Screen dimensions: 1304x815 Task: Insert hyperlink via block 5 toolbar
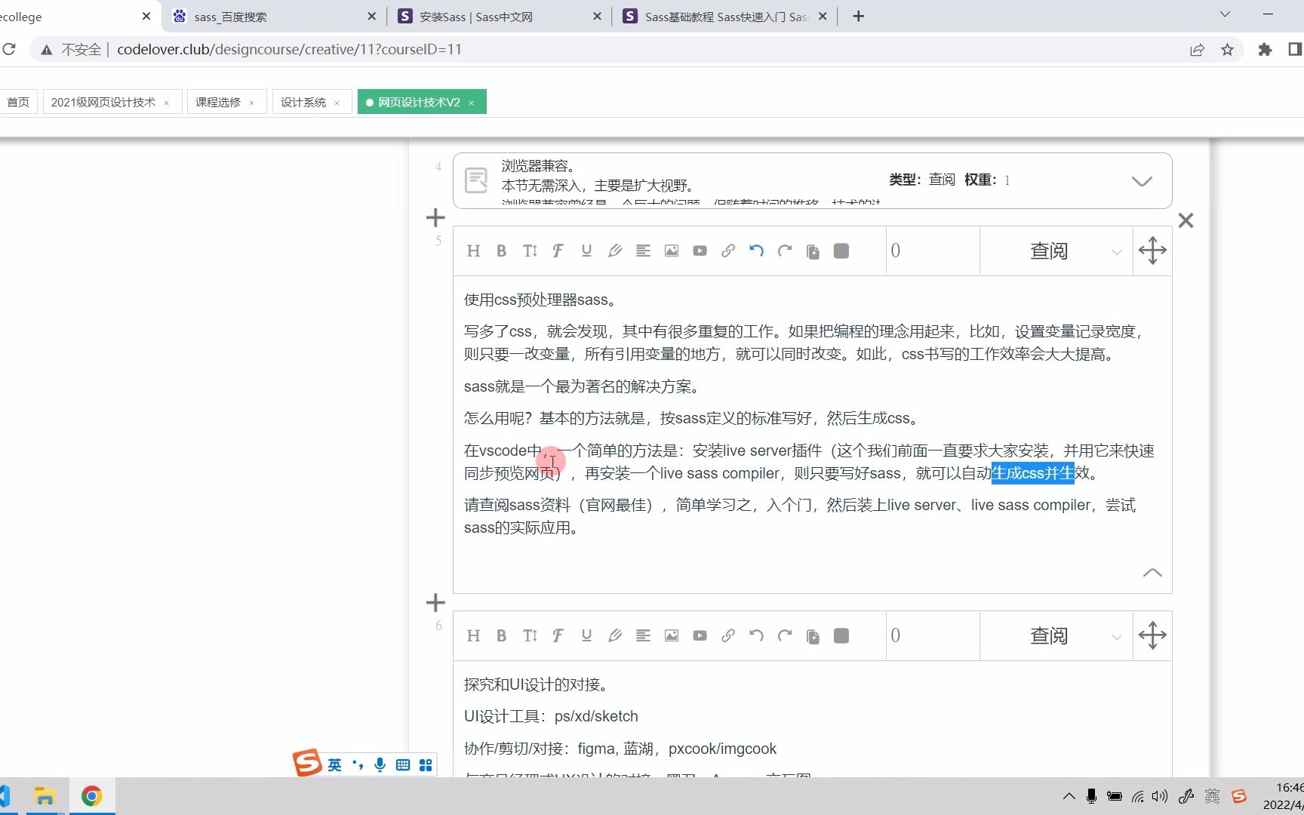click(728, 251)
